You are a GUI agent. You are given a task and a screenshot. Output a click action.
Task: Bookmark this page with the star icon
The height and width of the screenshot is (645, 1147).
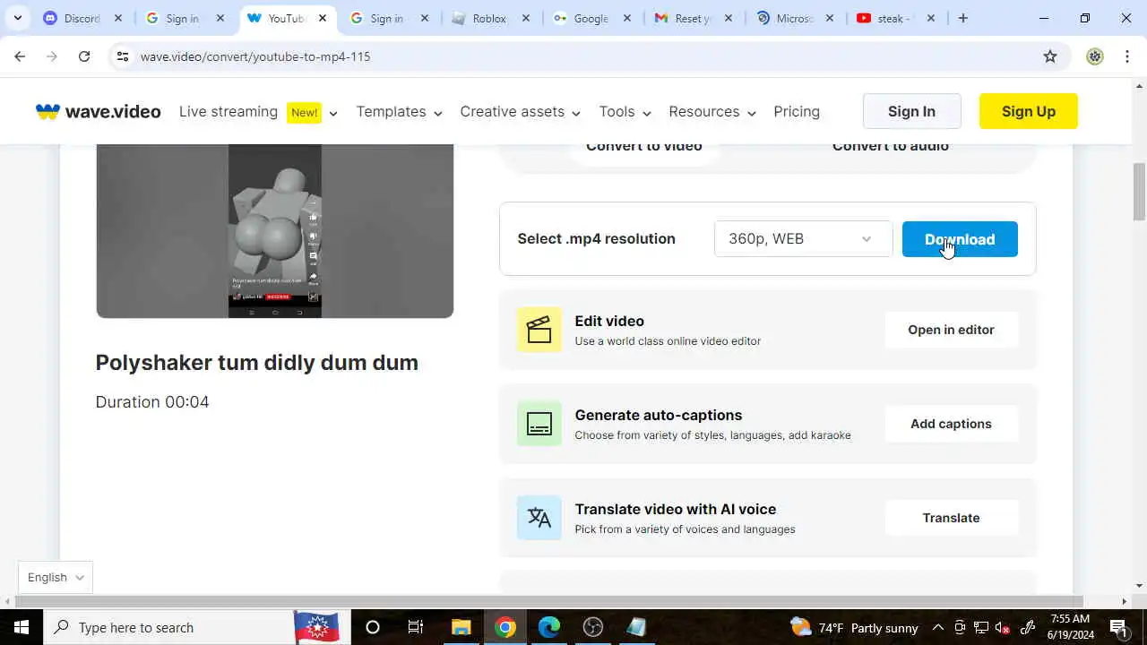pyautogui.click(x=1050, y=56)
